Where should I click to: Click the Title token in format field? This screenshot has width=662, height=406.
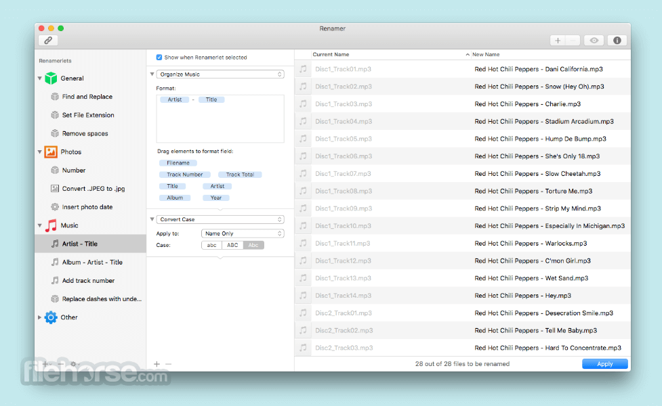[x=211, y=99]
